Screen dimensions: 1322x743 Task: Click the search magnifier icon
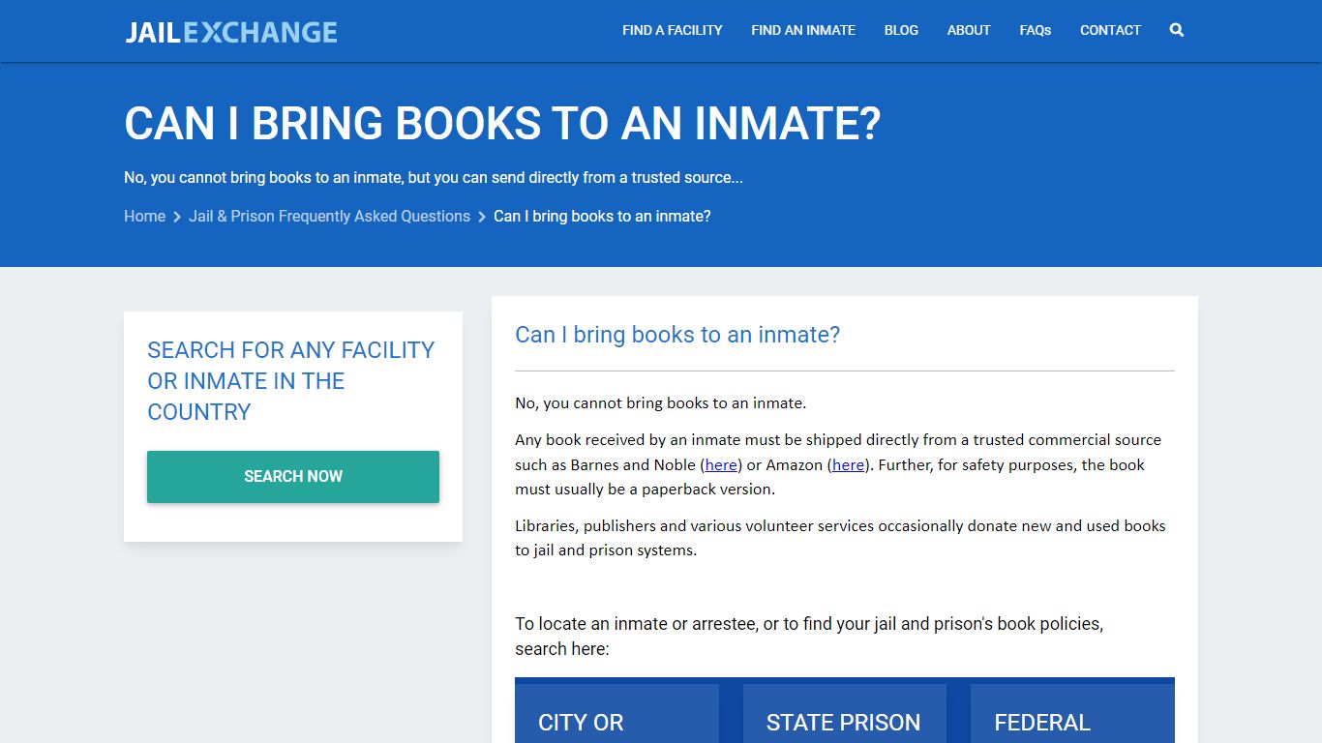1176,30
